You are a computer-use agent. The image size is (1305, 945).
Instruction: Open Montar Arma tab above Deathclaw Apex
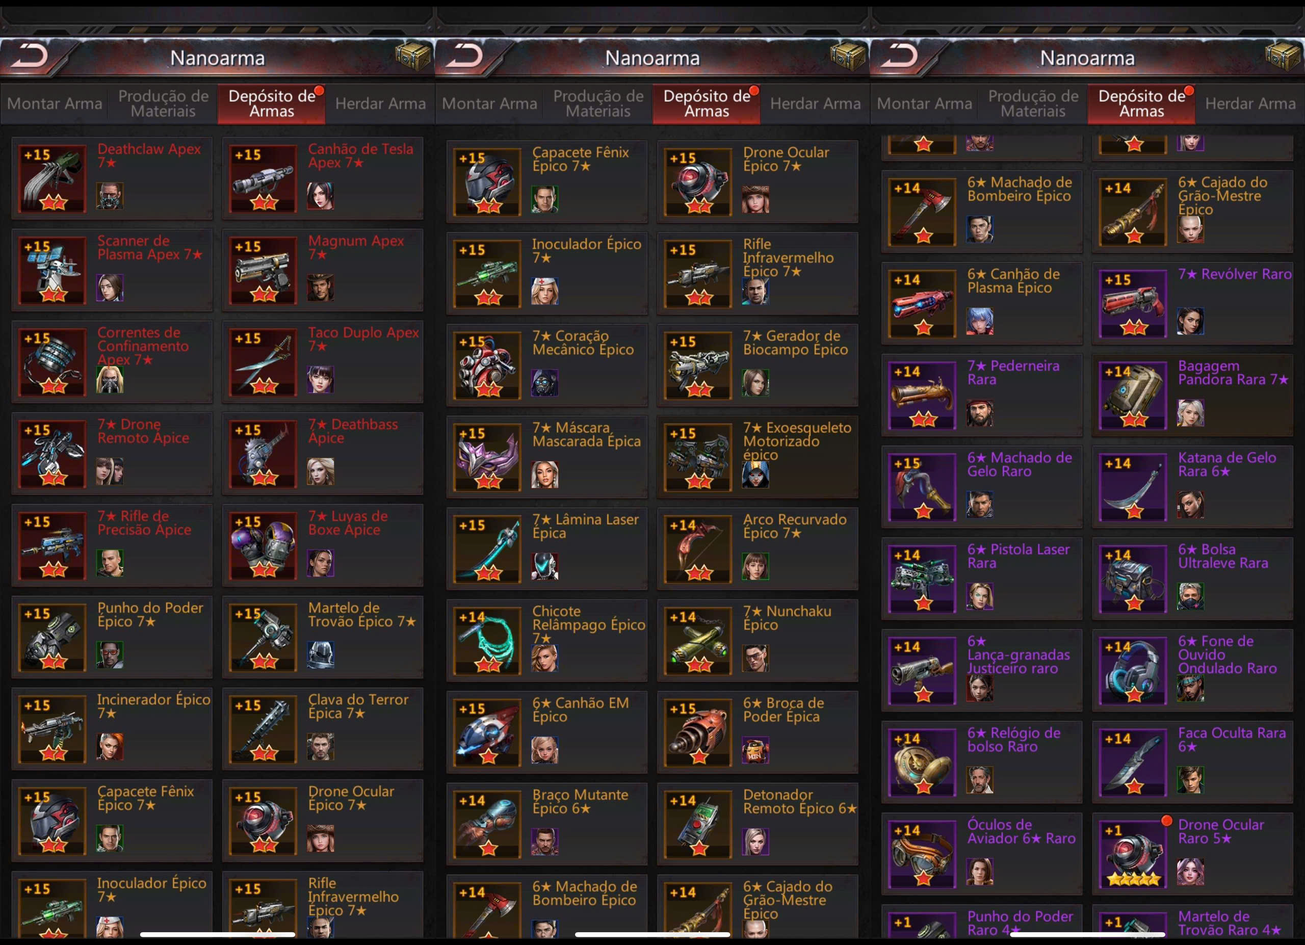click(x=55, y=103)
